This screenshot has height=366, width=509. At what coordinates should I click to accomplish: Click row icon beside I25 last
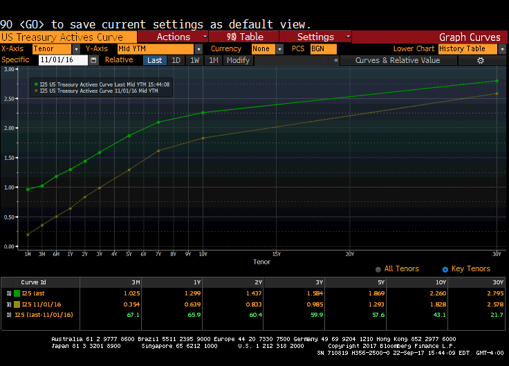pyautogui.click(x=9, y=293)
